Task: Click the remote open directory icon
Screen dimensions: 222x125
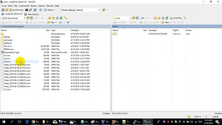Action: coord(133,18)
